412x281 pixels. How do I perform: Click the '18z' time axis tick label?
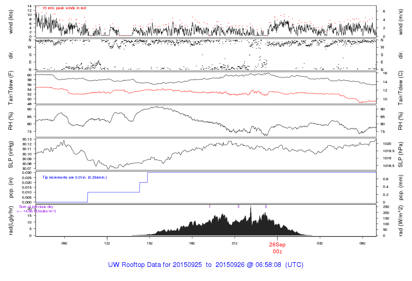(x=192, y=243)
